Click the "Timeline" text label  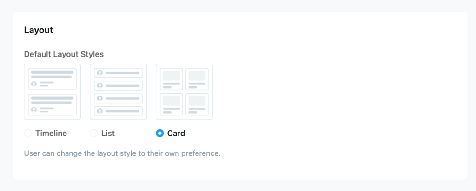tap(51, 134)
